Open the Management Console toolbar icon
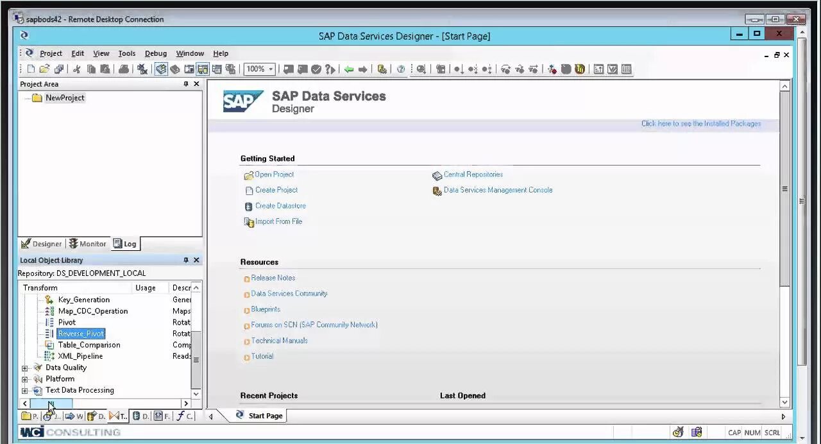The height and width of the screenshot is (444, 821). [x=382, y=69]
